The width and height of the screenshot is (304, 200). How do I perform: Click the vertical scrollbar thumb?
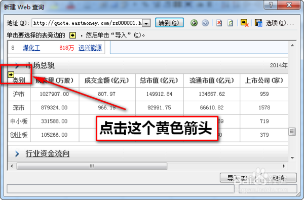click(x=292, y=132)
